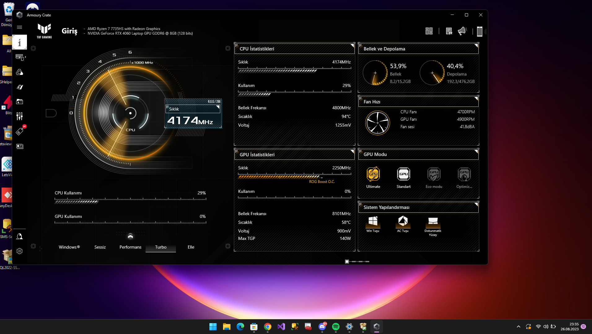Open the Device keyboard and mouse sidebar icon
This screenshot has width=592, height=334.
(20, 57)
